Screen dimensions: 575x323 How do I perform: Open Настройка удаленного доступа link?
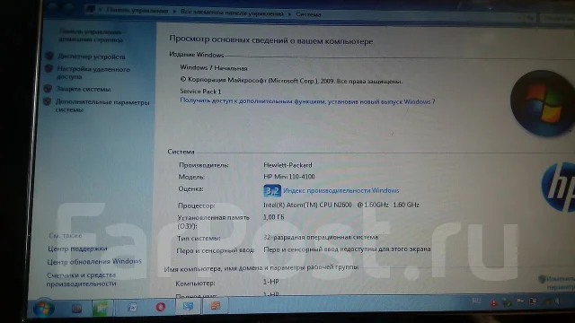coord(93,73)
